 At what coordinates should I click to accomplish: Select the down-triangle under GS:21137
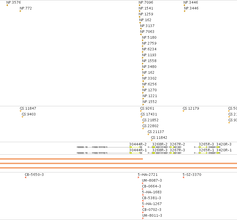pyautogui.click(x=148, y=135)
